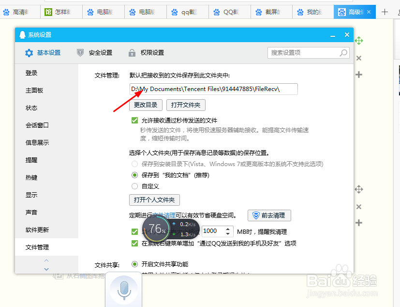Select 保存到“我的文档”(推荐) radio option

click(134, 175)
